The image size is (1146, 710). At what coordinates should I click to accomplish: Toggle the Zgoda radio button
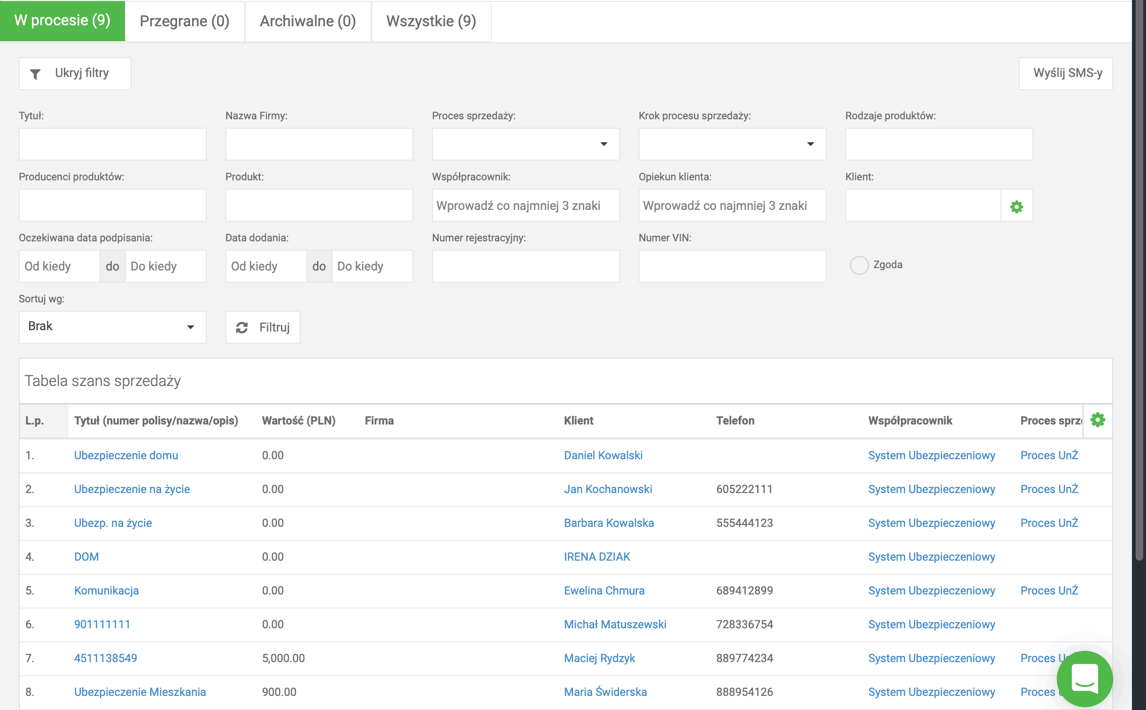[859, 265]
